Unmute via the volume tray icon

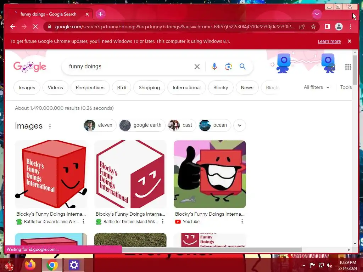[x=330, y=265]
